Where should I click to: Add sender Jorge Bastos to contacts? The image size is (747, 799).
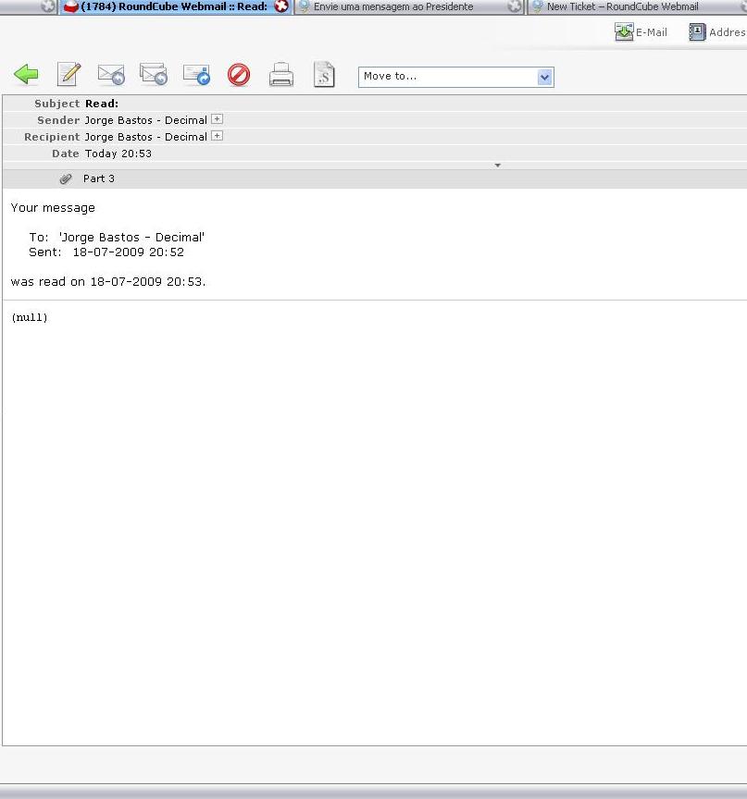[217, 118]
